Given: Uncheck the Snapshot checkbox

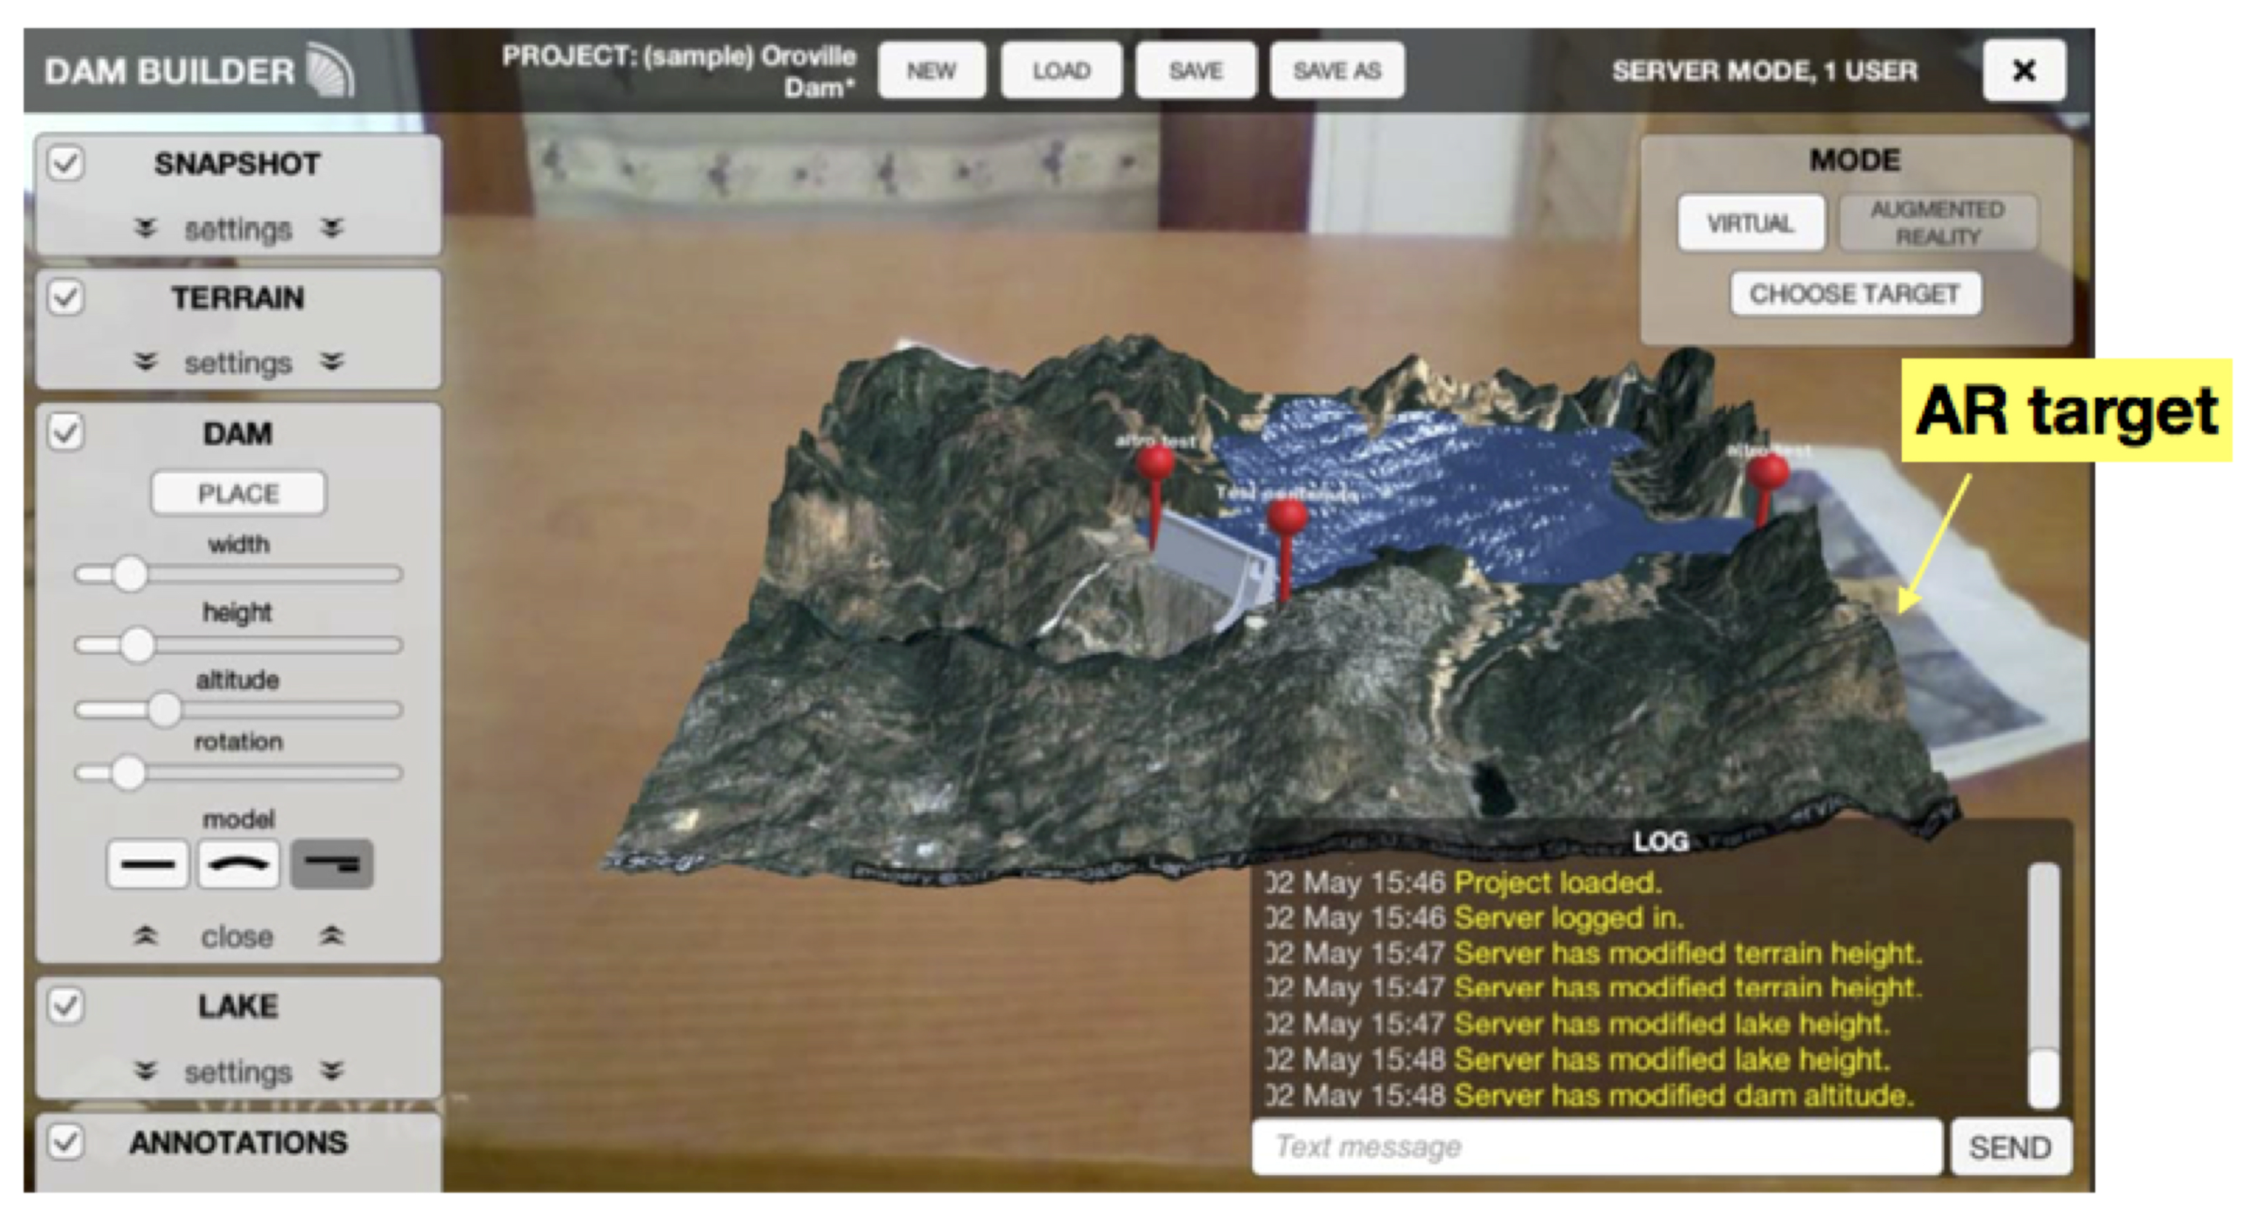Looking at the screenshot, I should pos(67,163).
